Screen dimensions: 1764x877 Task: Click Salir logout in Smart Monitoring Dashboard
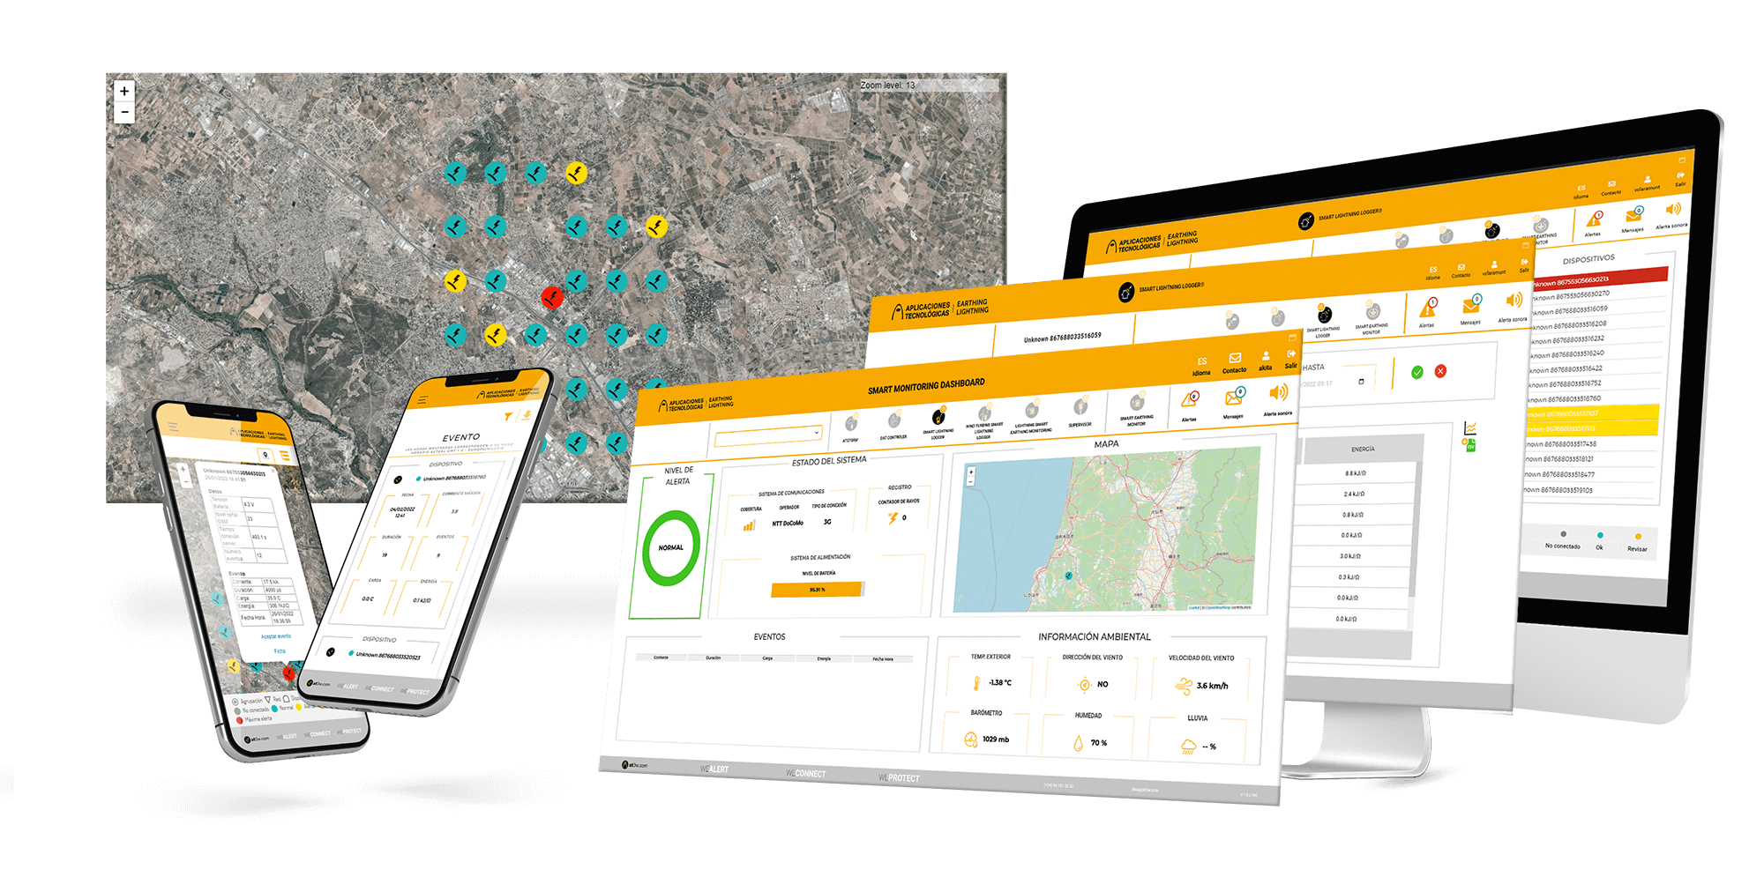coord(1291,358)
